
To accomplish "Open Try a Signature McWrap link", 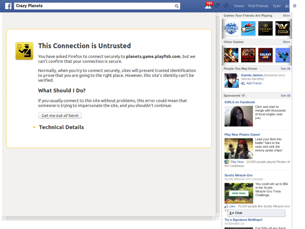I will click(x=243, y=220).
